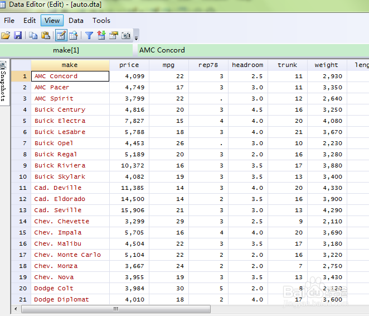Select the trunk column header

tap(287, 65)
